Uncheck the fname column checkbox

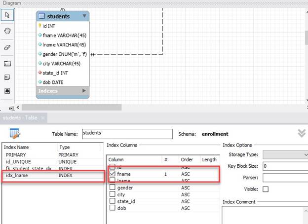coord(113,174)
